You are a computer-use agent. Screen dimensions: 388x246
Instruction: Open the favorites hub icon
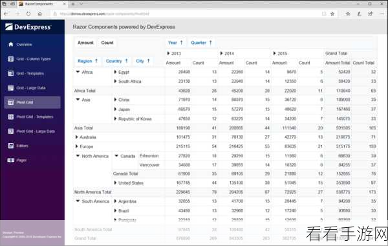(348, 14)
